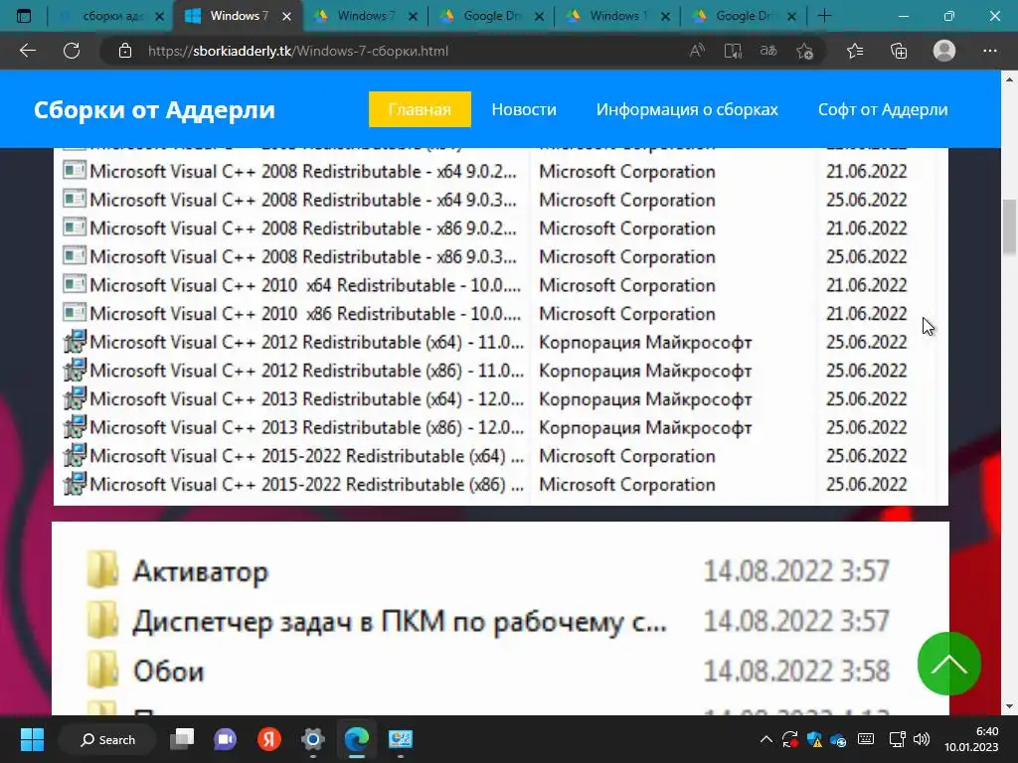Activate the Read aloud icon
This screenshot has height=763, width=1018.
pos(697,51)
